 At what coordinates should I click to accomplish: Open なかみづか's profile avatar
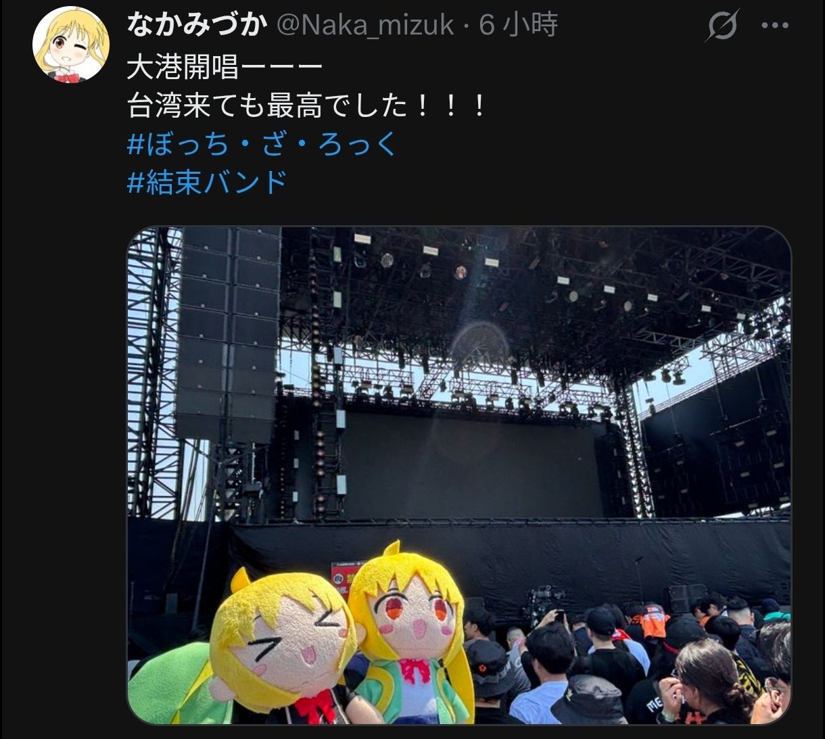[x=71, y=45]
